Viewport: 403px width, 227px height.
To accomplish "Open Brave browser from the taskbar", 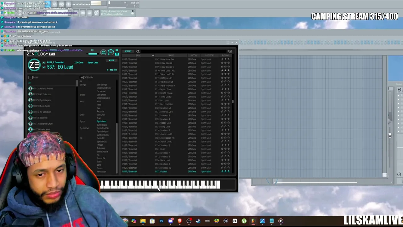I will 179,221.
